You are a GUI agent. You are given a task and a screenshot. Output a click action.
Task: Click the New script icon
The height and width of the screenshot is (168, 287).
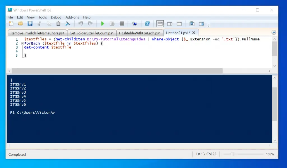11,24
